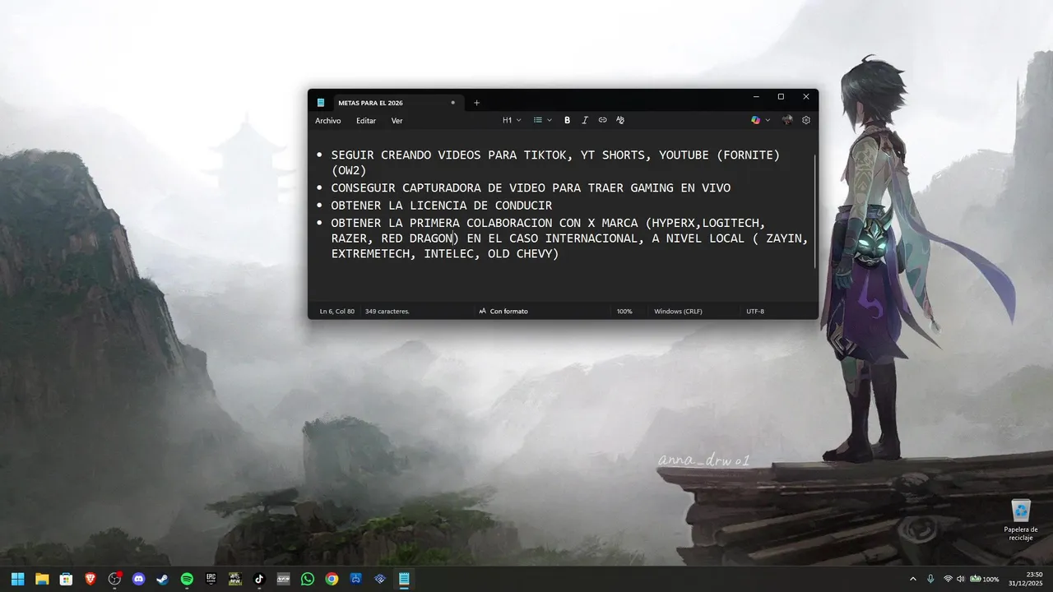
Task: Launch Google Chrome from taskbar
Action: pos(332,579)
